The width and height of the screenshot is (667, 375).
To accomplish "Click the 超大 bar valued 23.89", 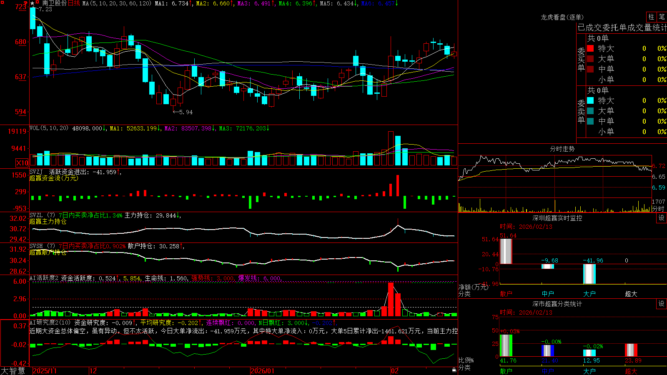I will [x=631, y=350].
